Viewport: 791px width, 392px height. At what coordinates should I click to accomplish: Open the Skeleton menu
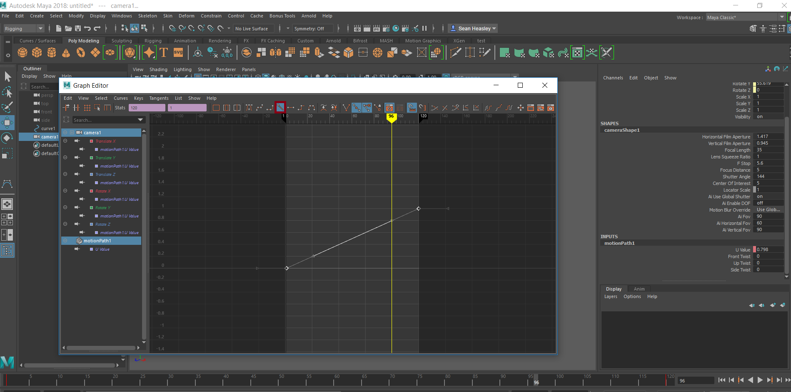tap(147, 16)
